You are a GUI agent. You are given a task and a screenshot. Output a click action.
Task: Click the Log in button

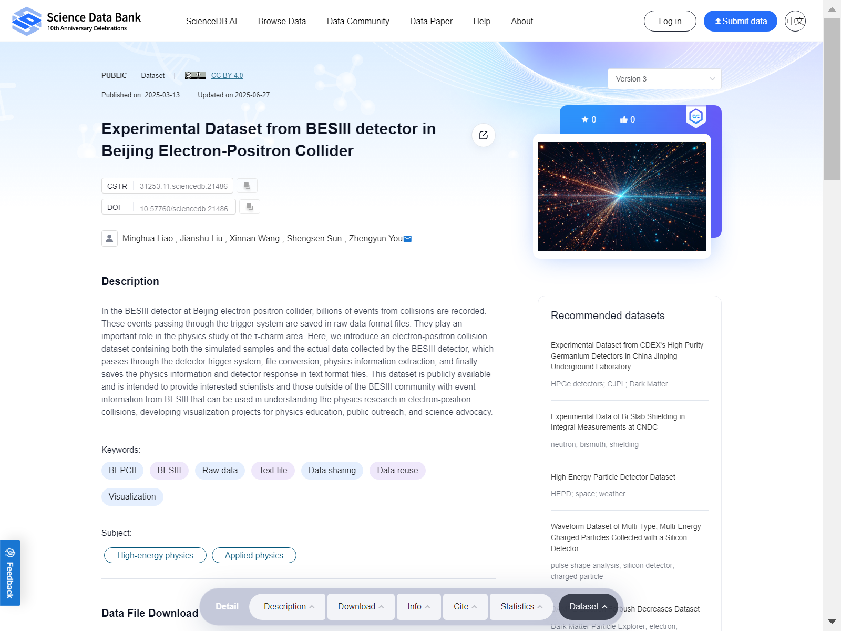670,21
